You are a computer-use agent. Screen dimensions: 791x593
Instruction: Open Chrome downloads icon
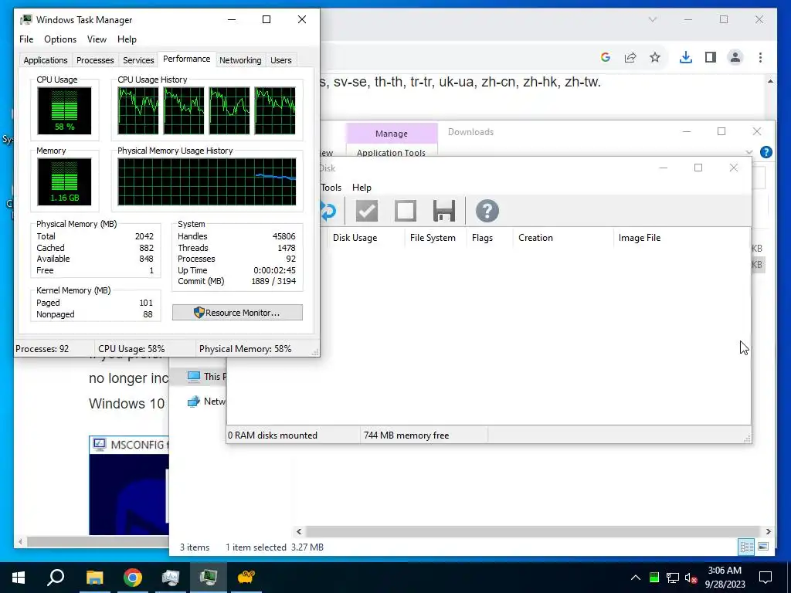click(x=686, y=57)
